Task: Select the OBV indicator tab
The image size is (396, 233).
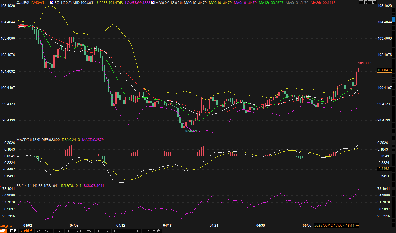Action: coord(146,231)
